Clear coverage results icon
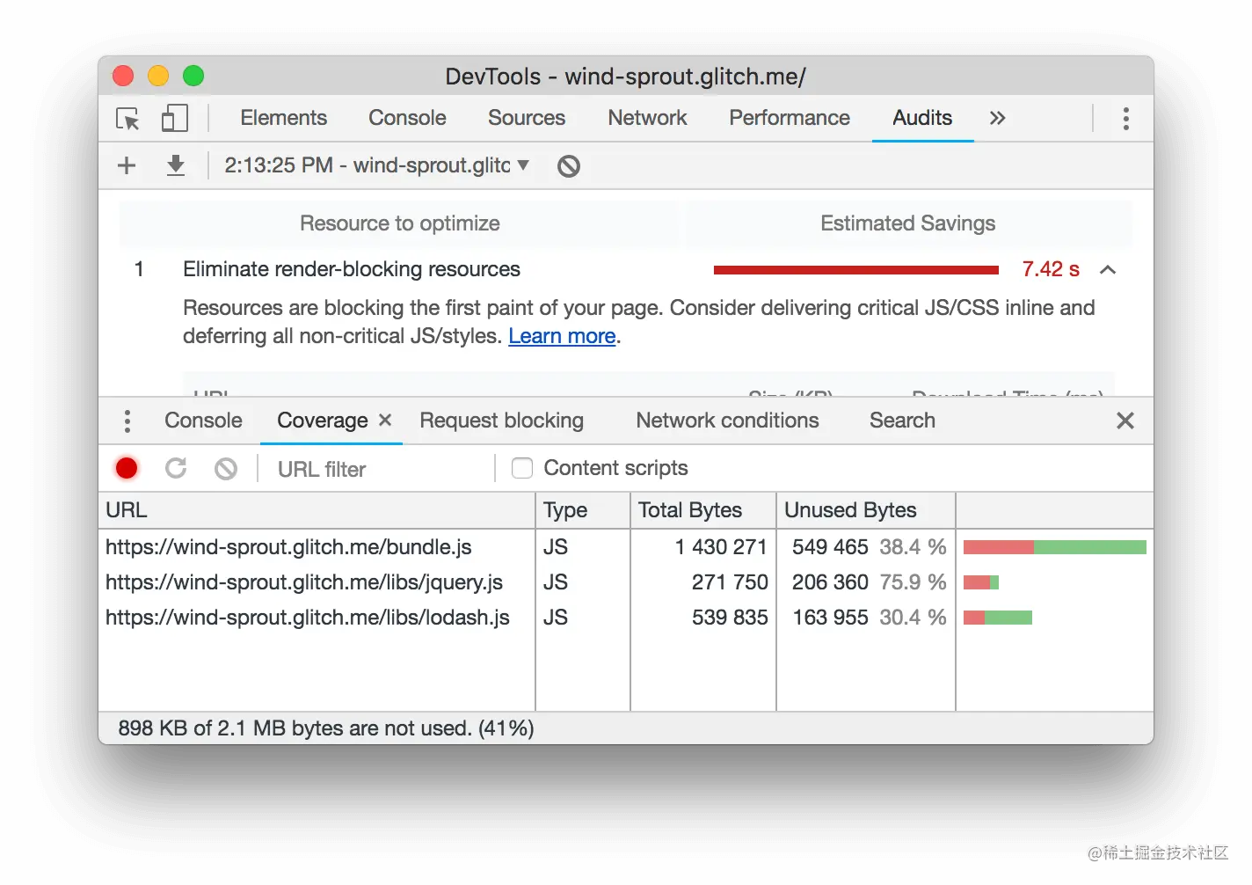1252x885 pixels. [x=226, y=469]
